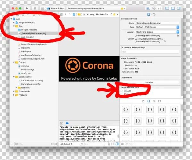Check the App target membership checkbox

click(x=121, y=91)
